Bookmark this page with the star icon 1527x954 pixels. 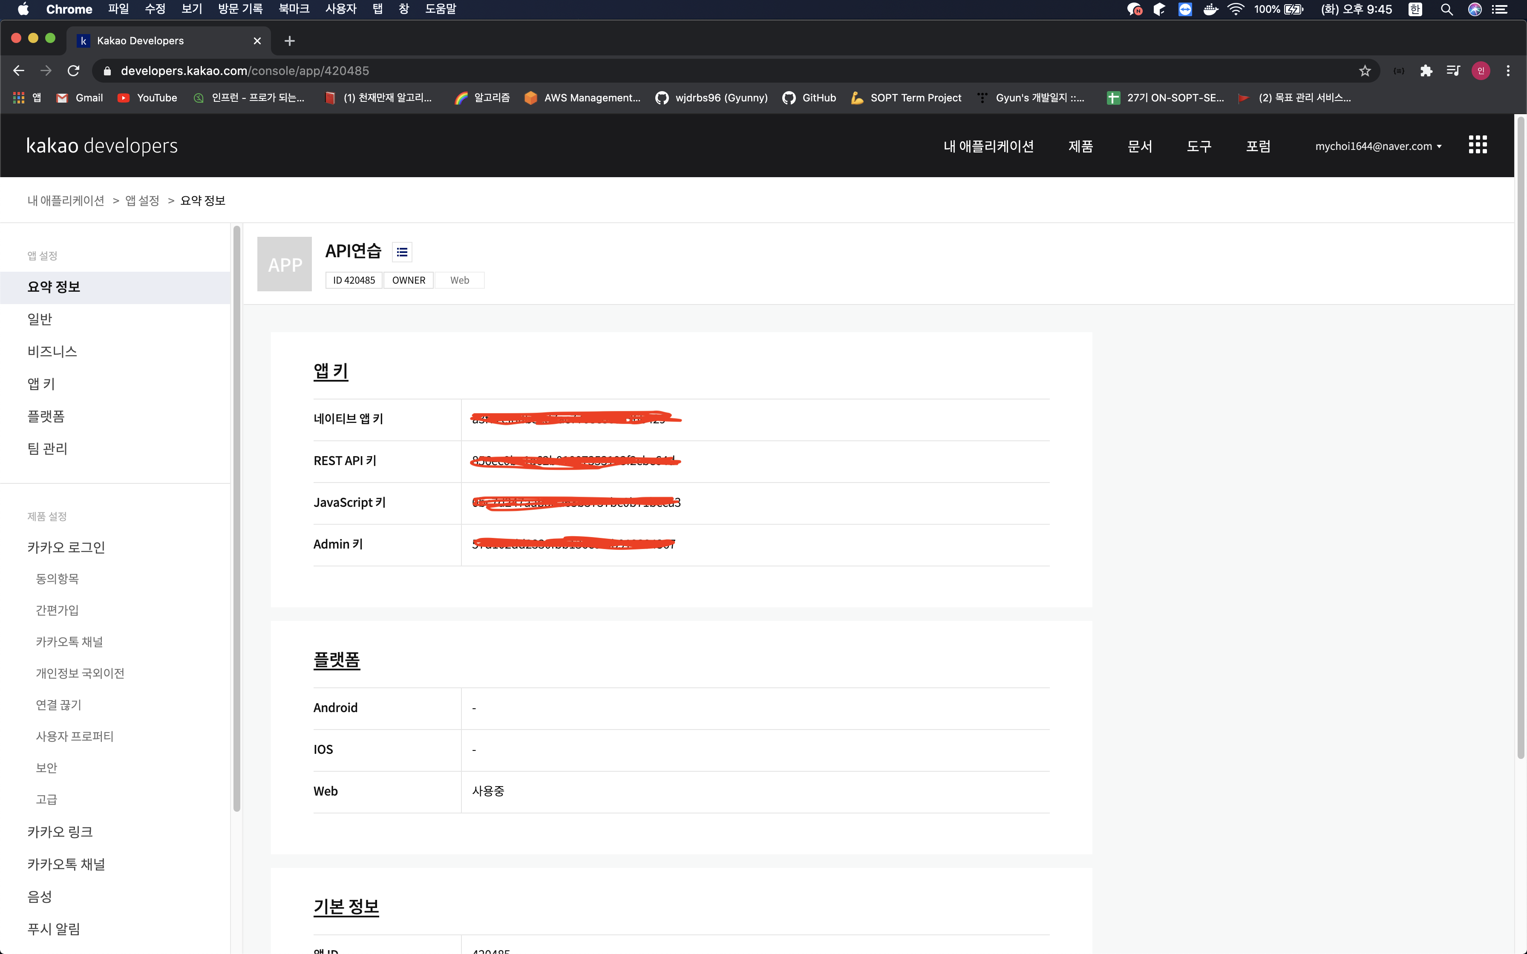1365,71
